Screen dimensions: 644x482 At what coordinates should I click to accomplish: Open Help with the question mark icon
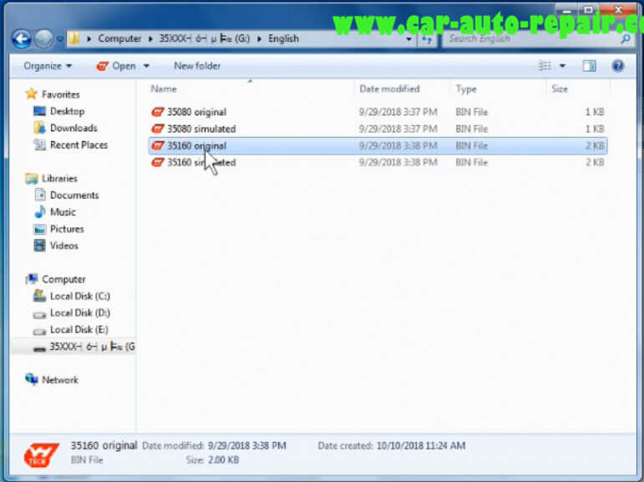tap(618, 66)
